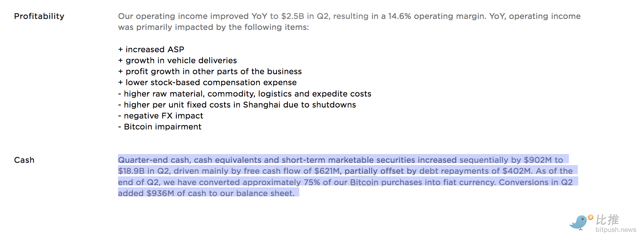
Task: Click the 'Bitcoin impairment' bullet line
Action: click(160, 127)
